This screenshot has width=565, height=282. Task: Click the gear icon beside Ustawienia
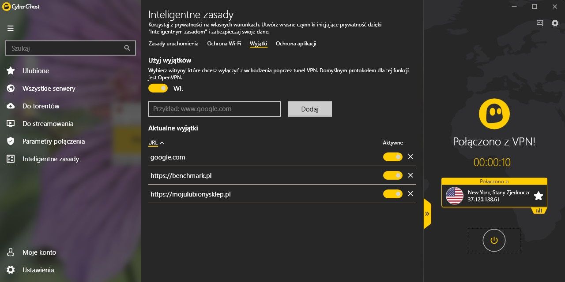11,270
